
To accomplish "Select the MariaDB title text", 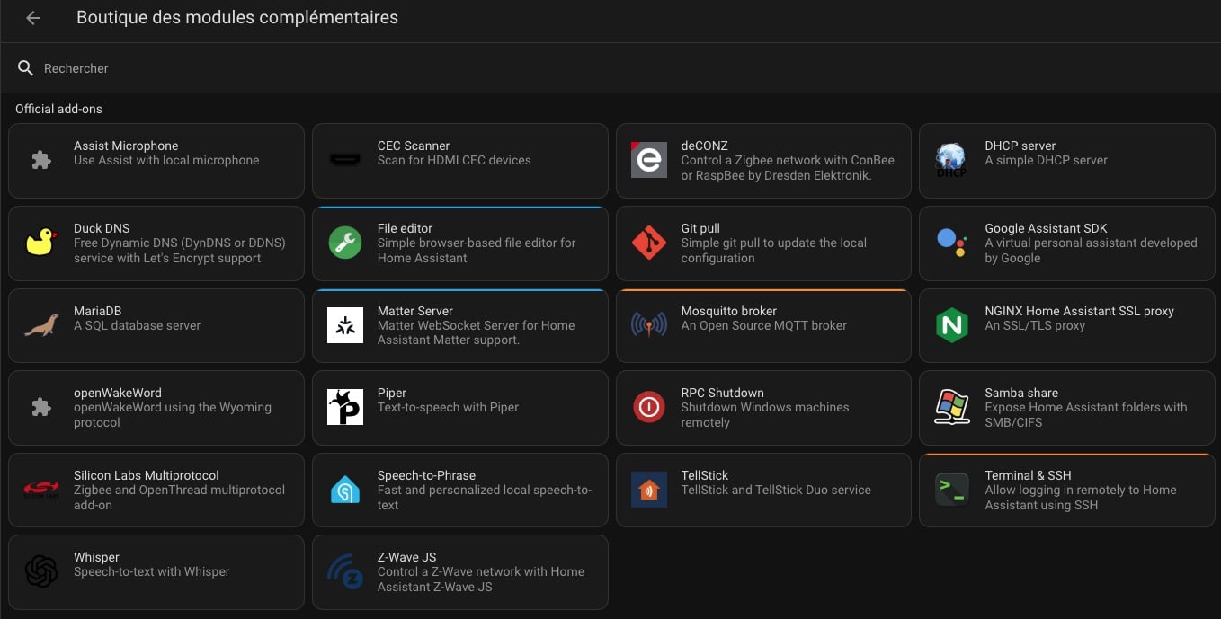I will (98, 311).
